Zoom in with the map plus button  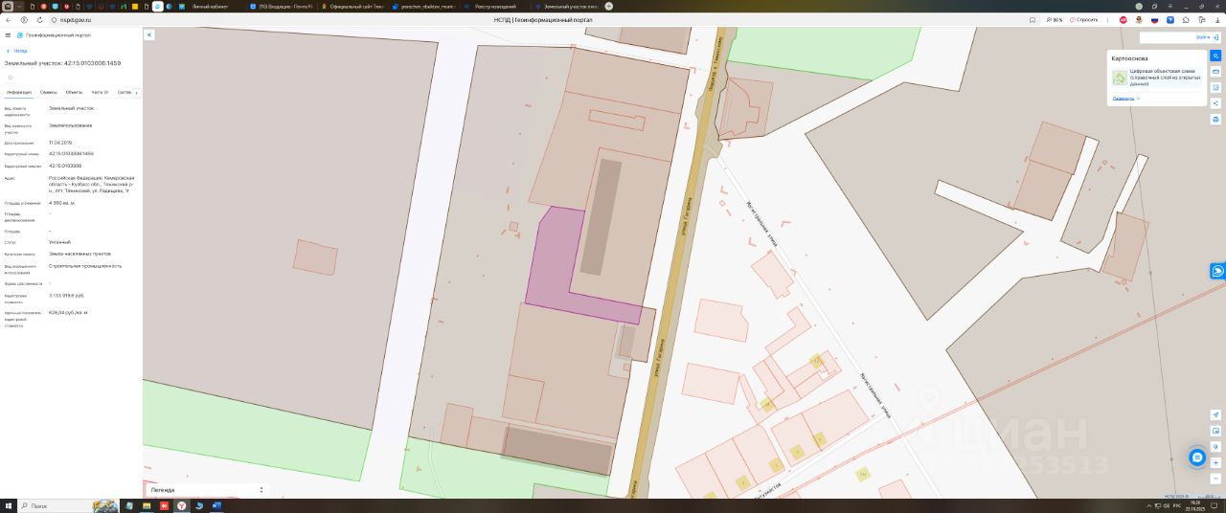tap(1215, 462)
